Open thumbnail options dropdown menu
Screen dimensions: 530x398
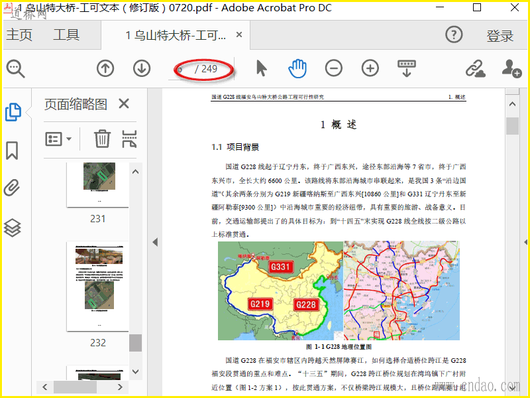tap(58, 139)
